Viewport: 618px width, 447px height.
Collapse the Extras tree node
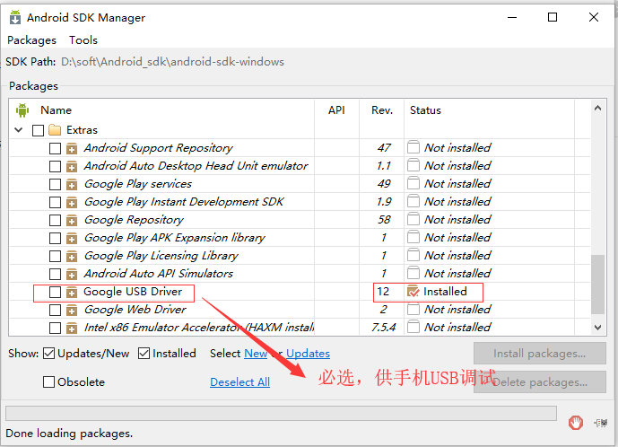pos(20,130)
